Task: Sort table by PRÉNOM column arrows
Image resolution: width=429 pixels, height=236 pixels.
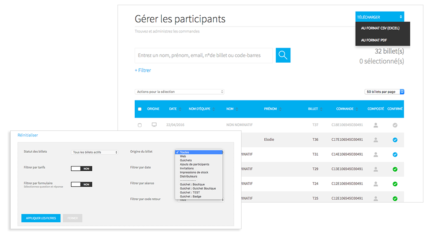Action: [280, 109]
